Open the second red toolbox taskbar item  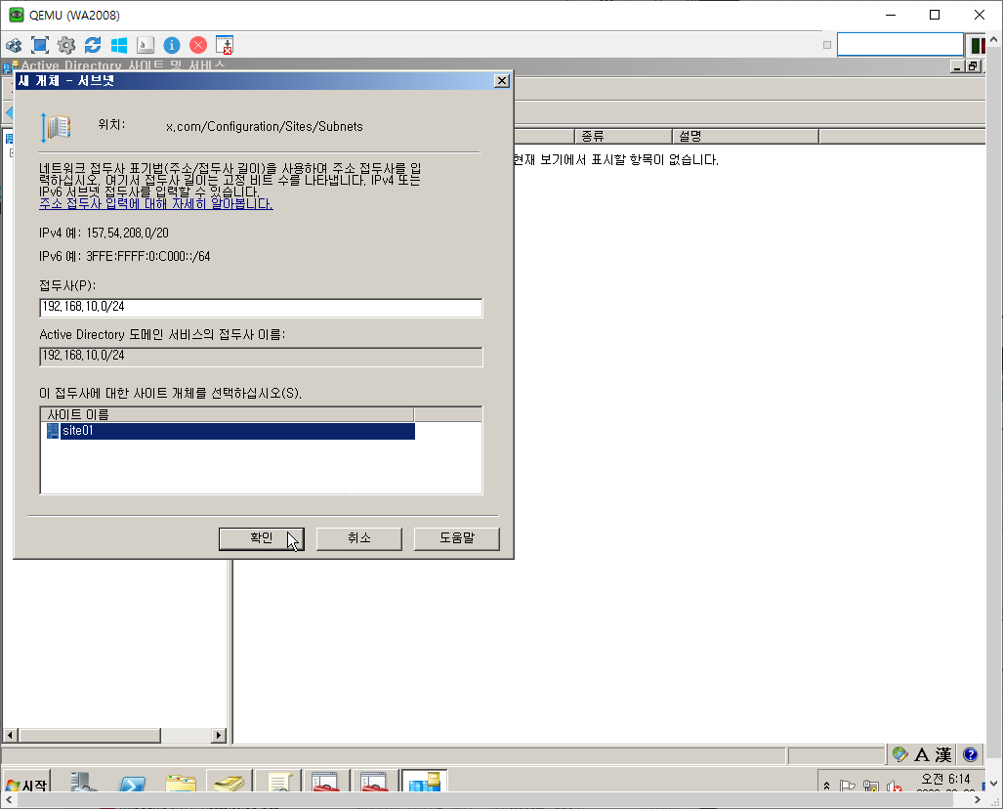pos(374,782)
